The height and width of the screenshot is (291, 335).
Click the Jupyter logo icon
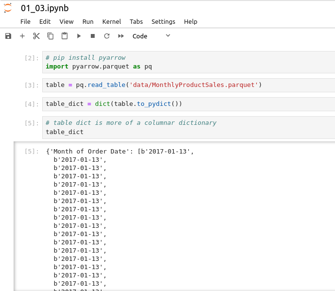(x=8, y=8)
